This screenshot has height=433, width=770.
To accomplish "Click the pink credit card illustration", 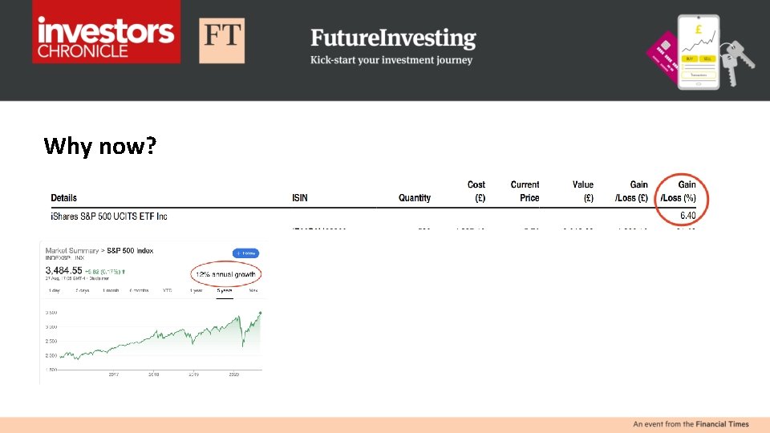I will click(x=663, y=55).
